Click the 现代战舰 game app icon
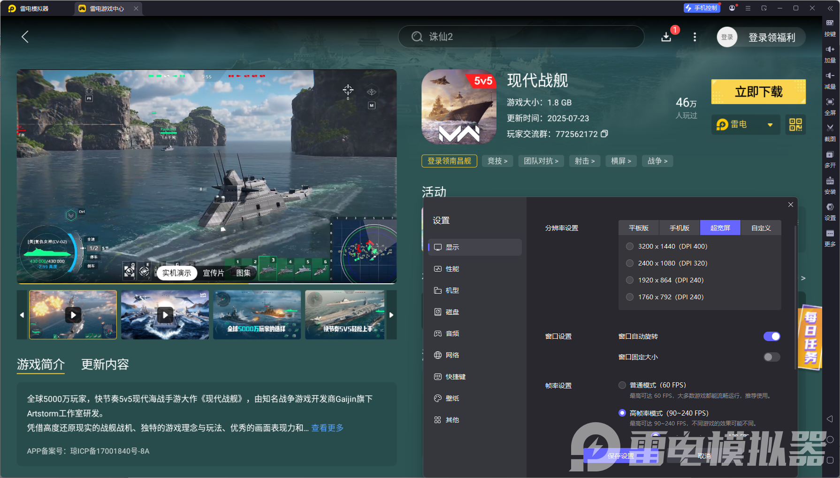Screen dimensions: 840x478 [x=459, y=106]
